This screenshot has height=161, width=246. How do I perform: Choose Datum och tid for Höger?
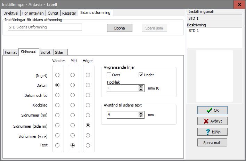[88, 95]
